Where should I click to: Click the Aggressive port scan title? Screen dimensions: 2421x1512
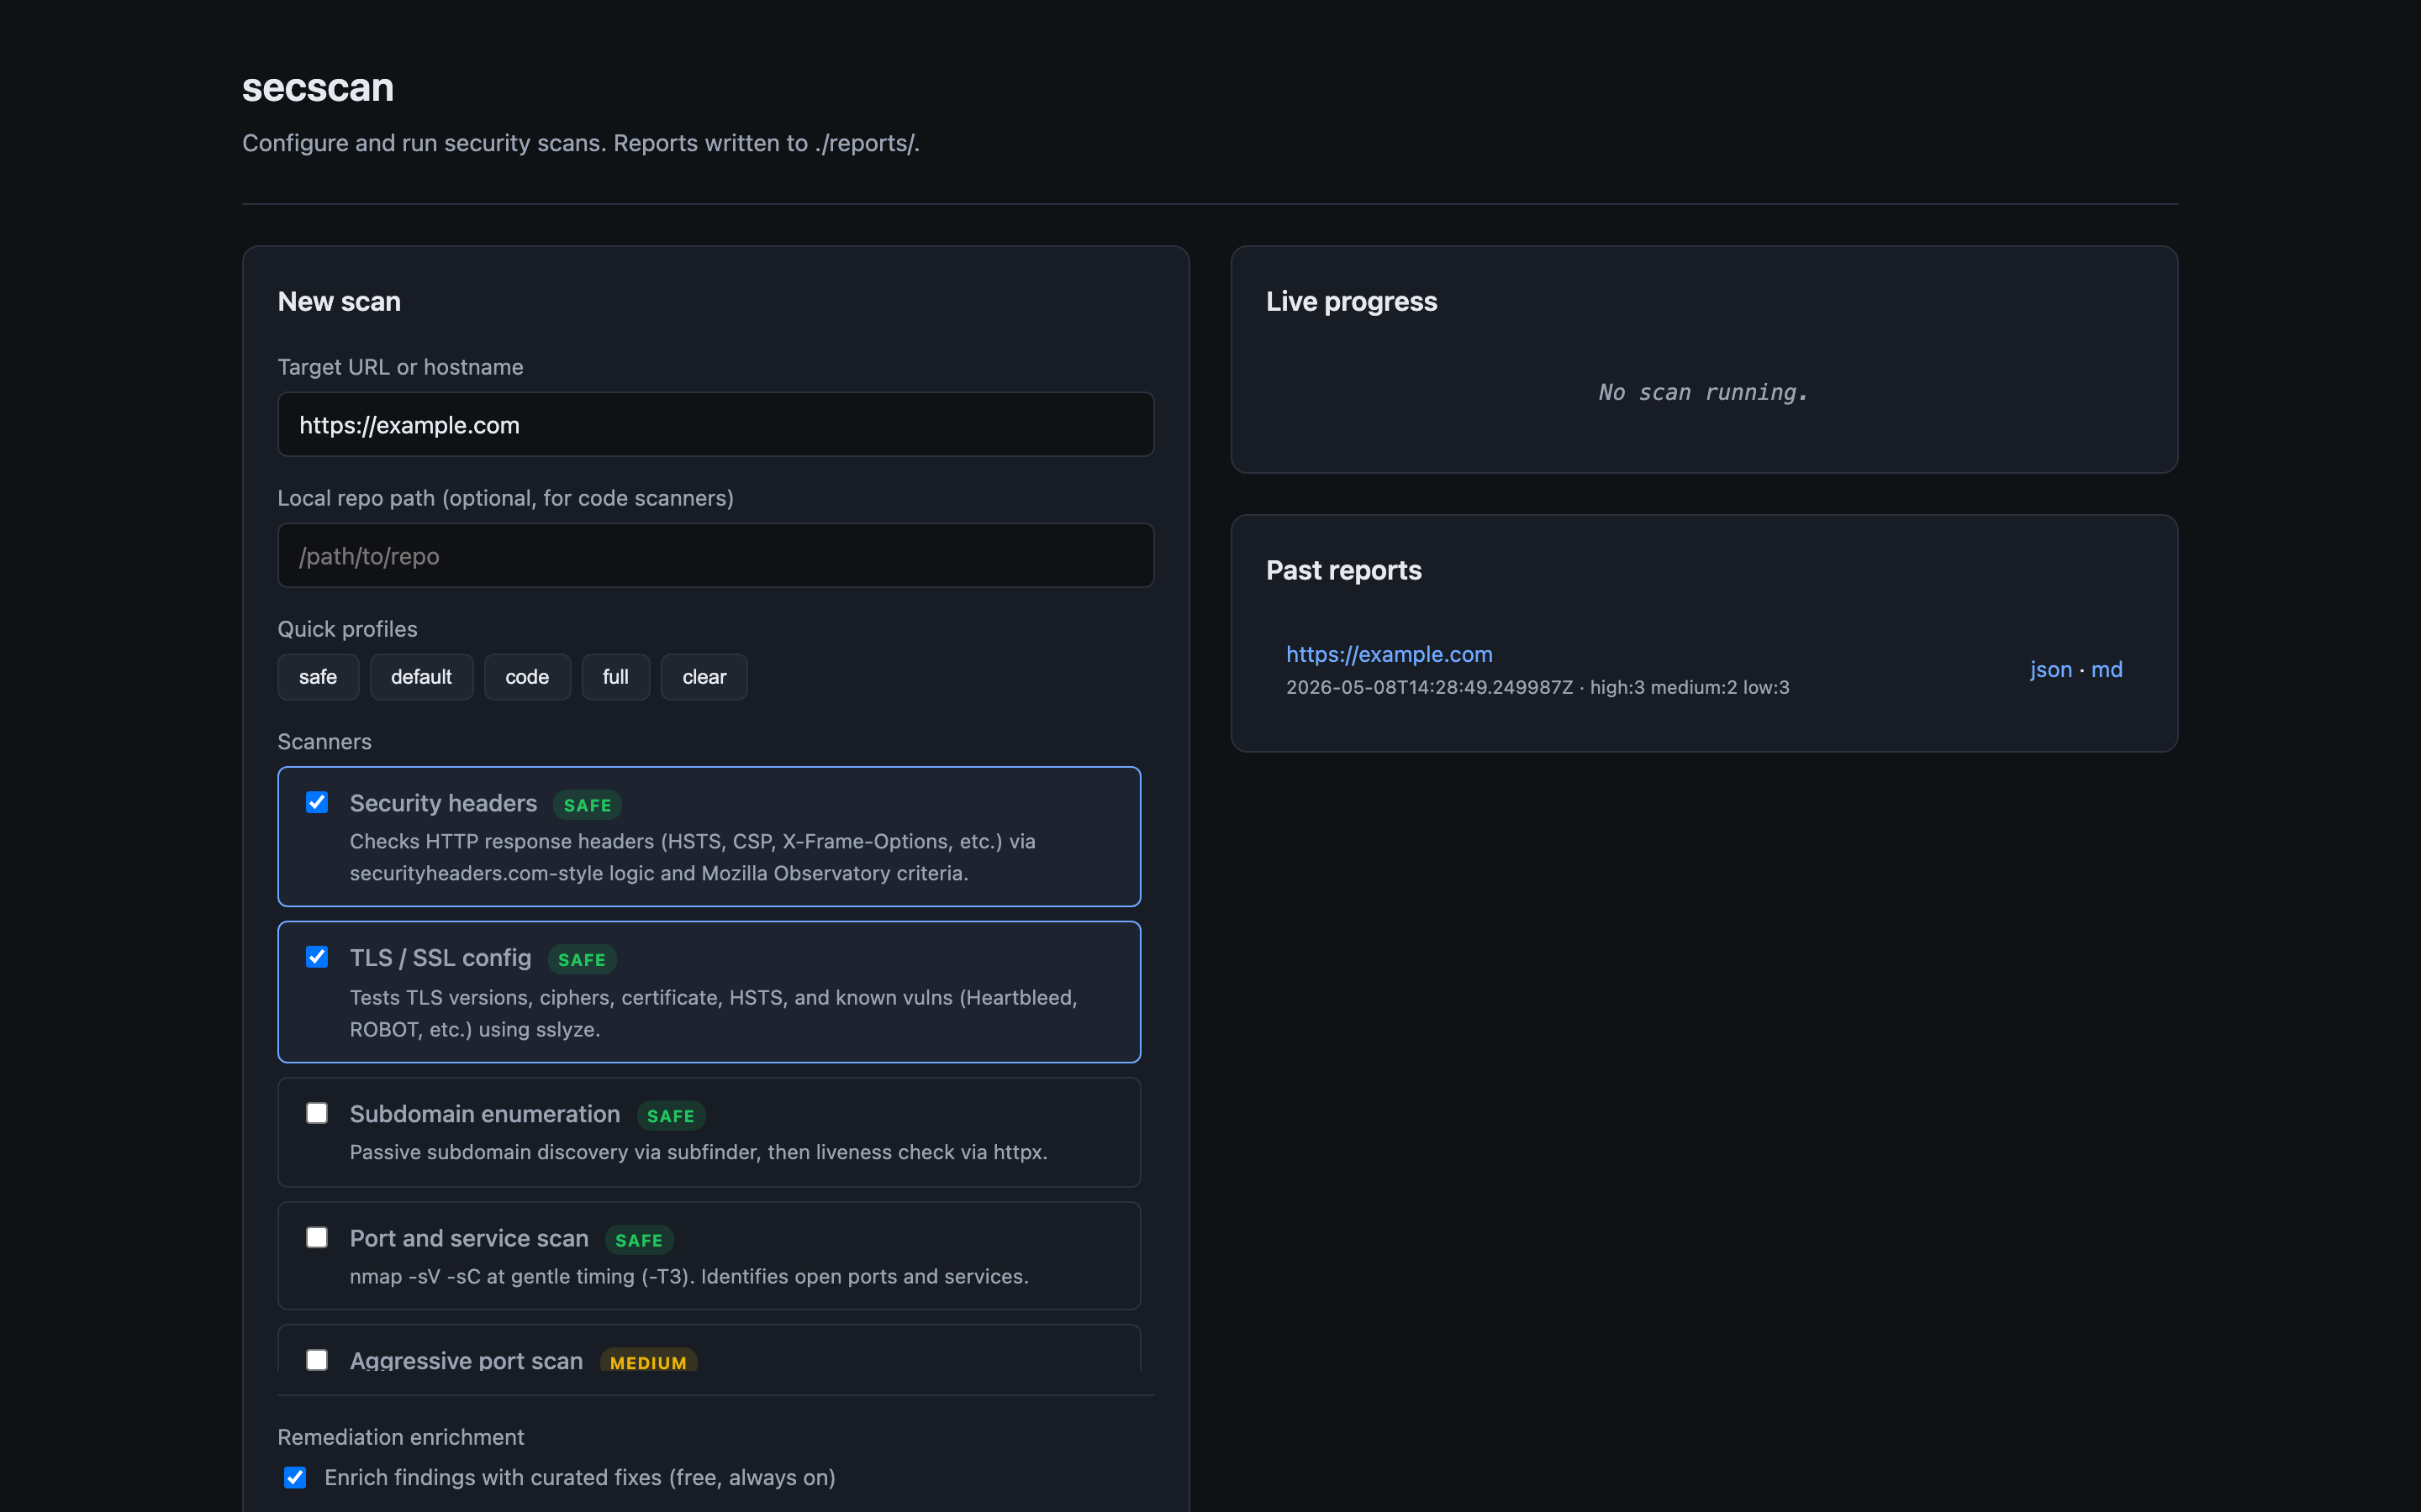click(467, 1360)
